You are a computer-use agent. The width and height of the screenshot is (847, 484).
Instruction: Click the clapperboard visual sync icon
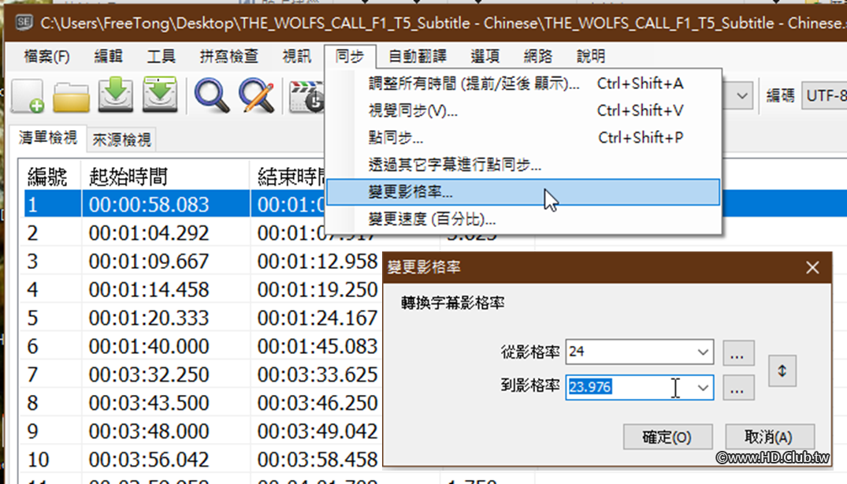coord(306,97)
